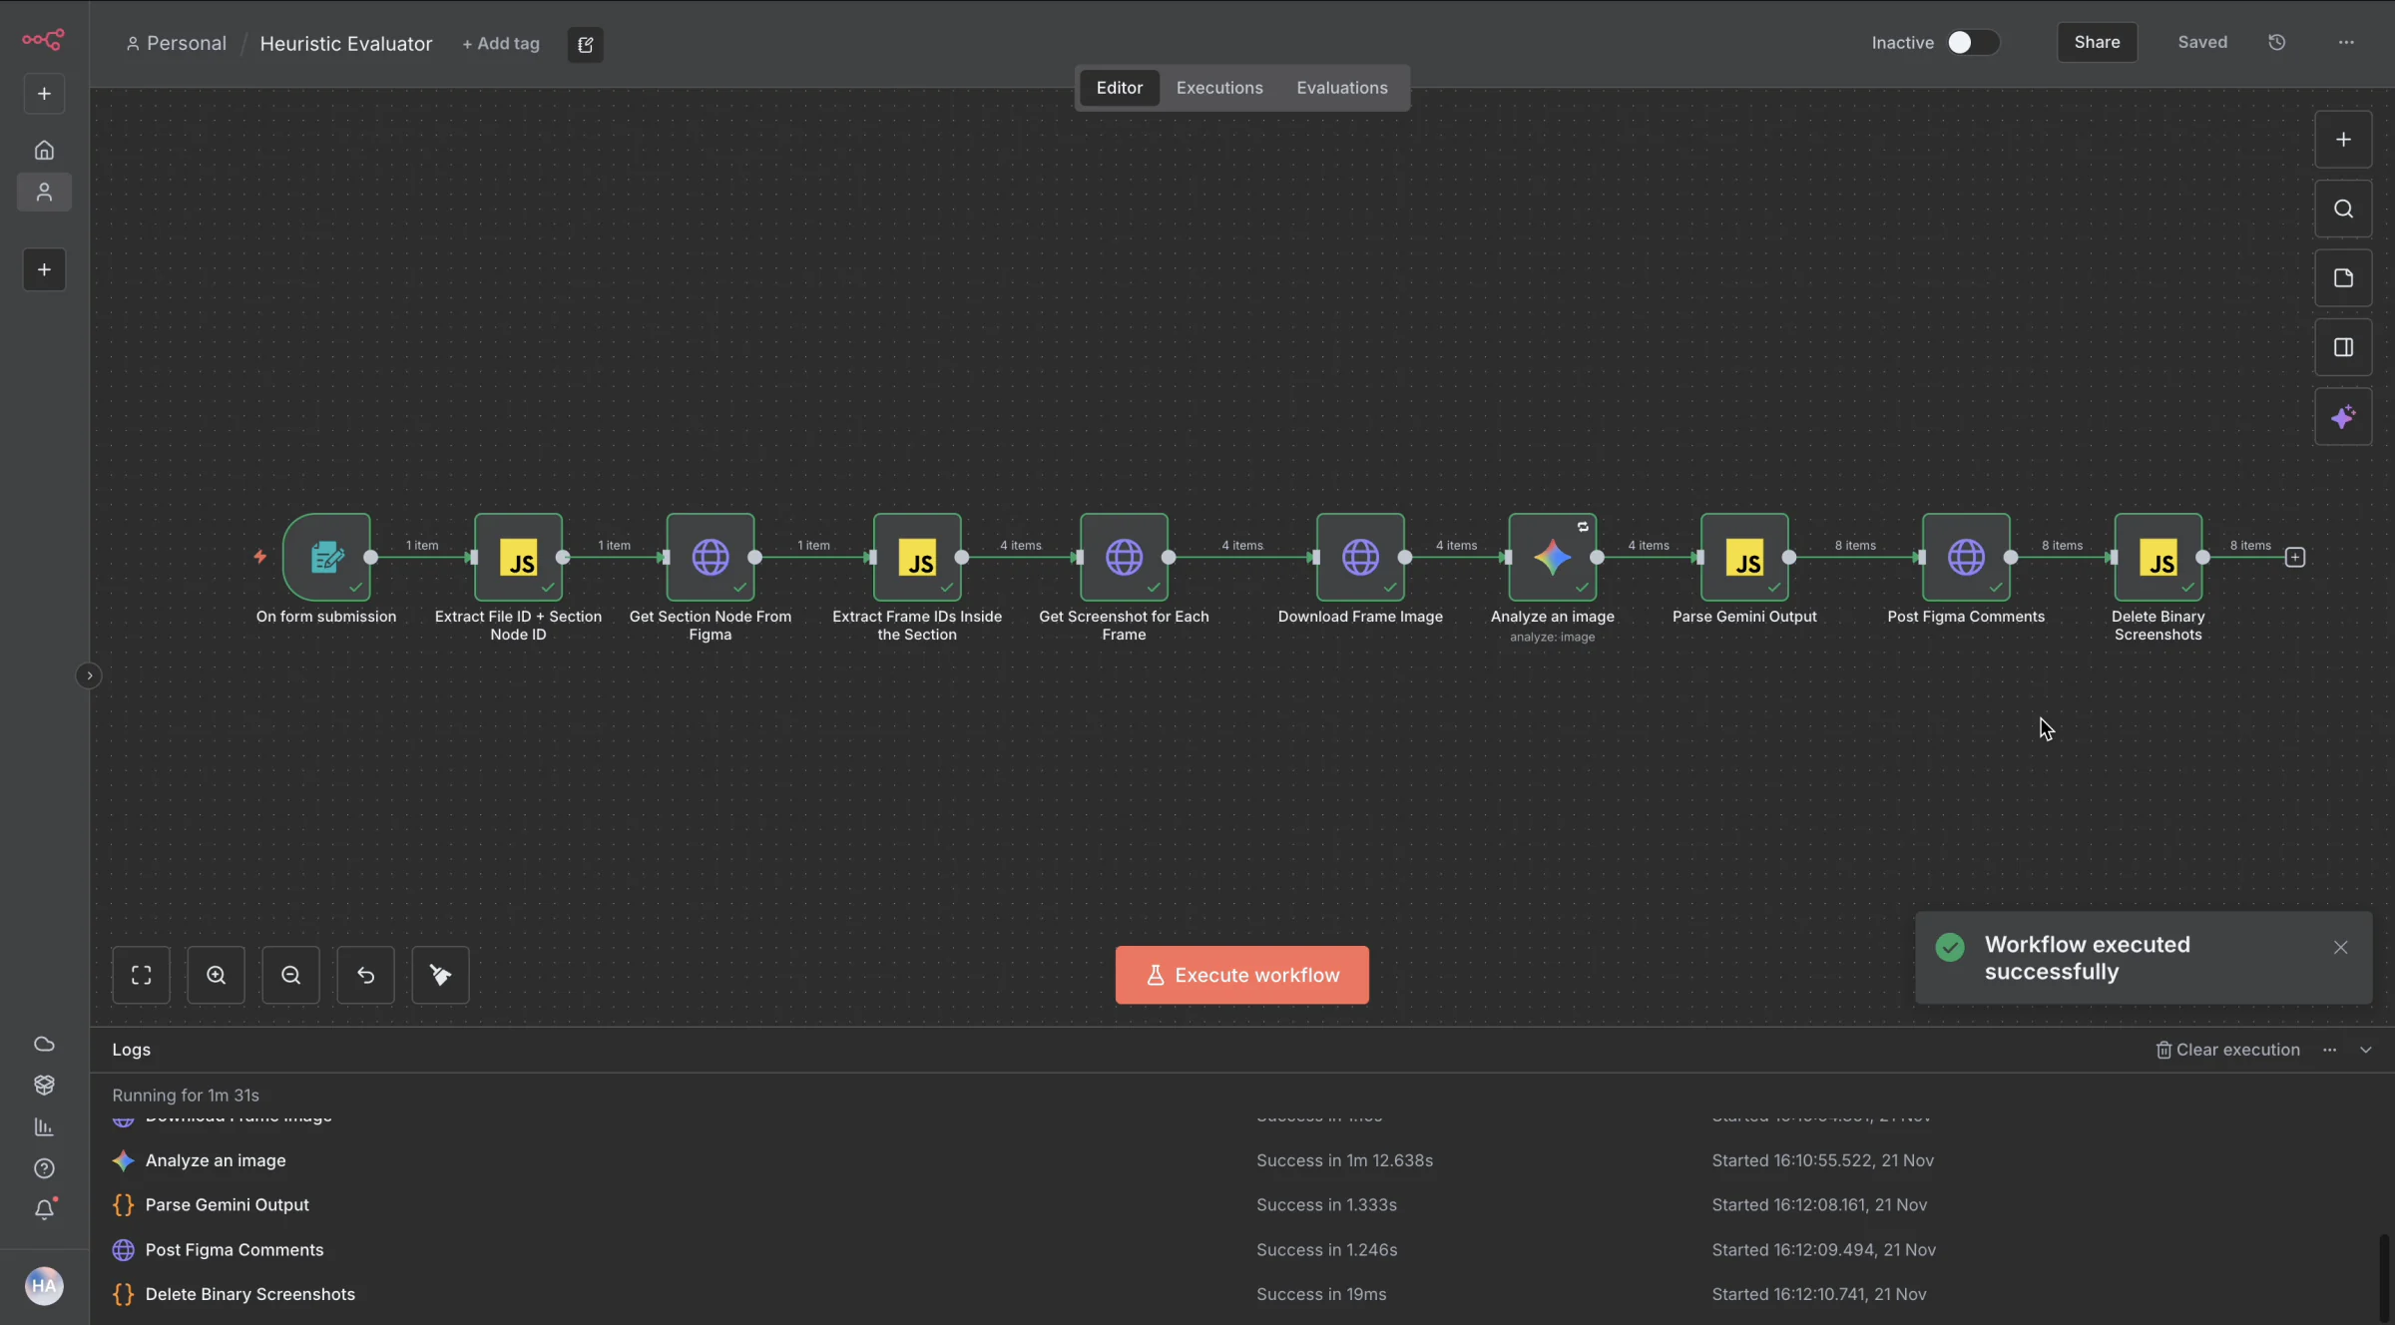The width and height of the screenshot is (2395, 1325).
Task: Toggle the Inactive workflow switch
Action: [x=1973, y=42]
